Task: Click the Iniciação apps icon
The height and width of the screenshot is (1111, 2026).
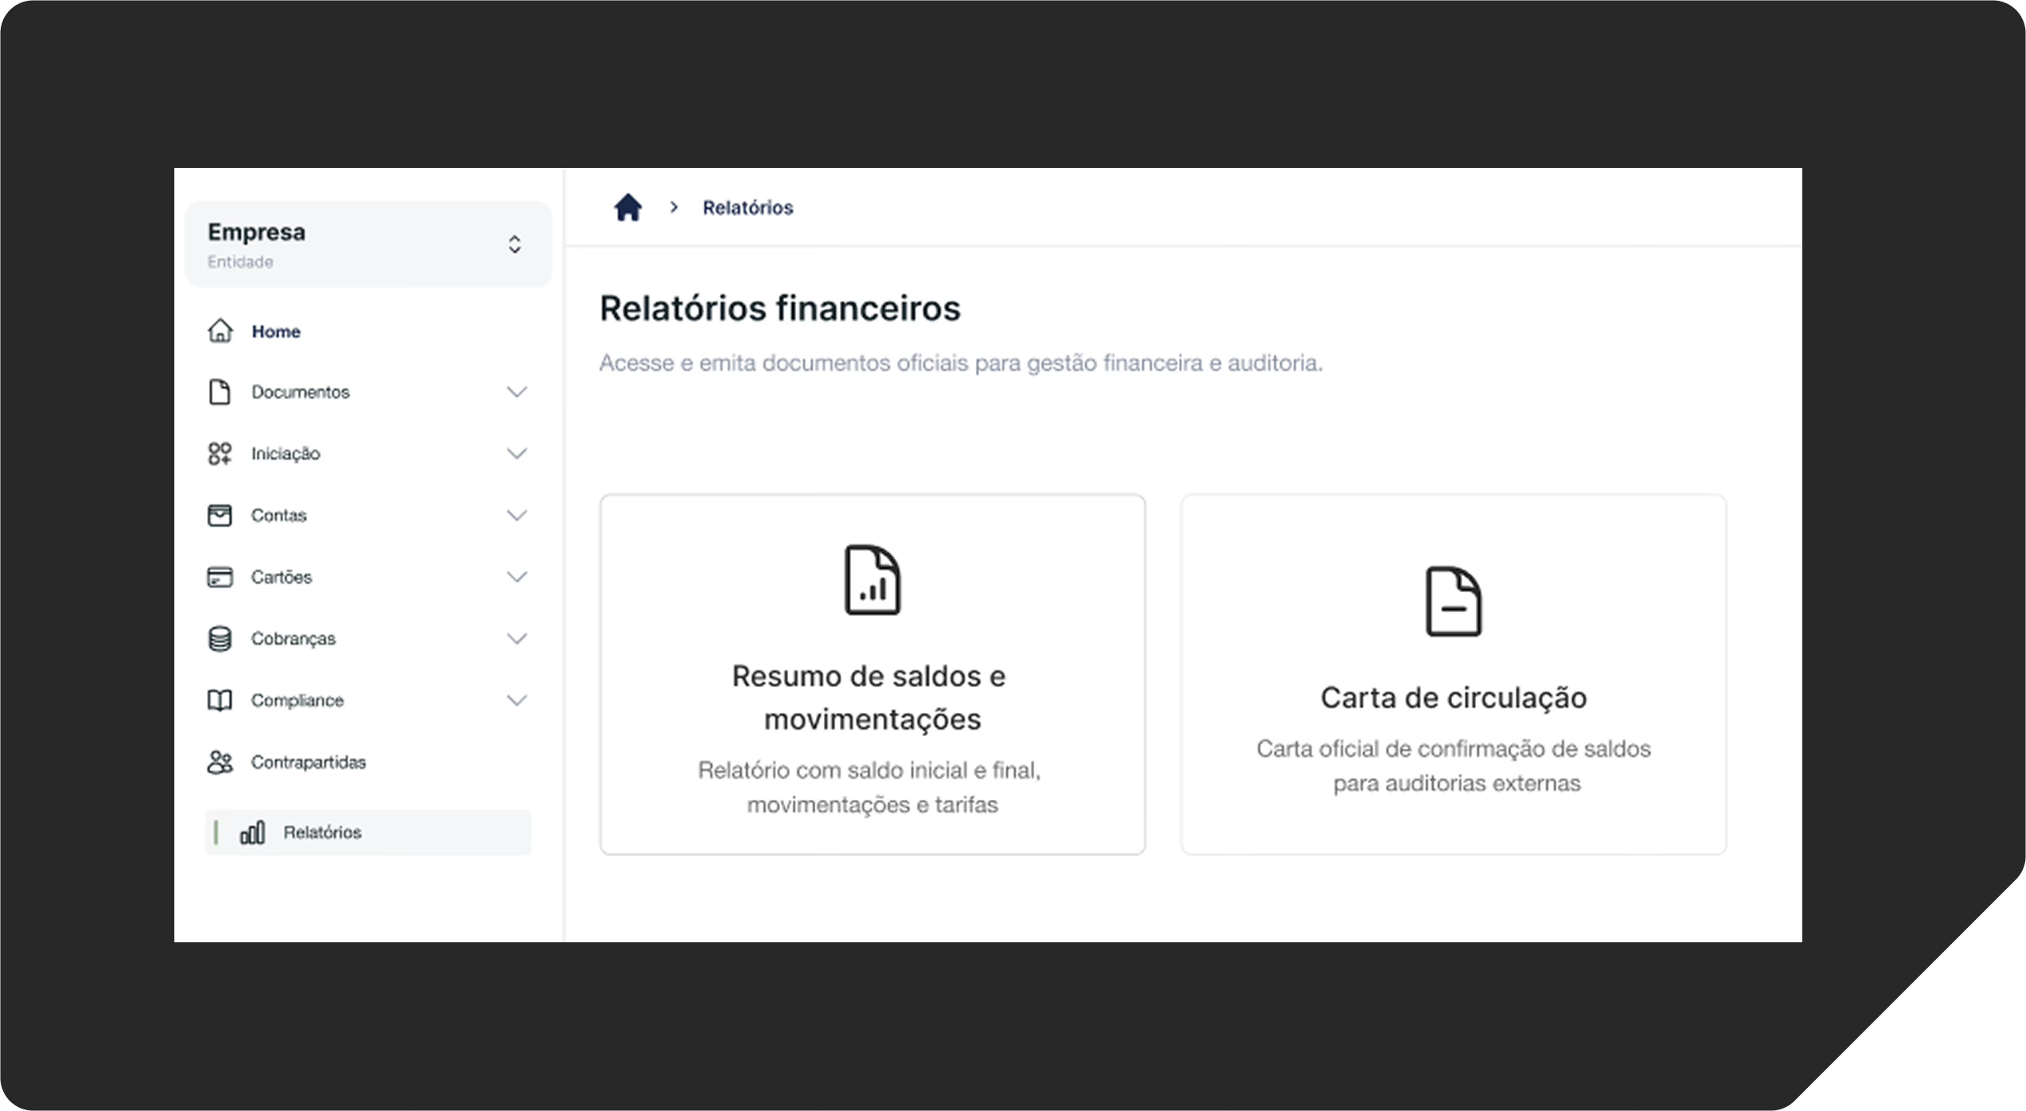Action: (220, 454)
